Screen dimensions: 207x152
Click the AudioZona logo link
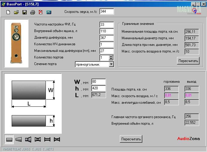[188, 139]
